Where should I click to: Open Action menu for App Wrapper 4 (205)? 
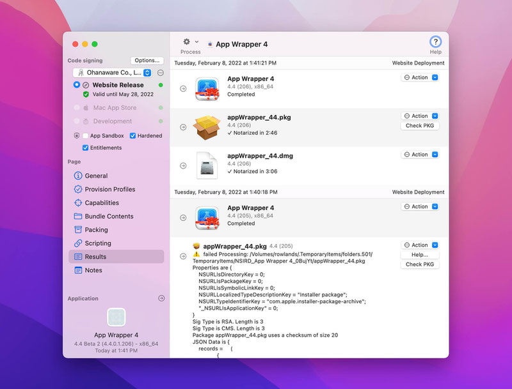(420, 206)
